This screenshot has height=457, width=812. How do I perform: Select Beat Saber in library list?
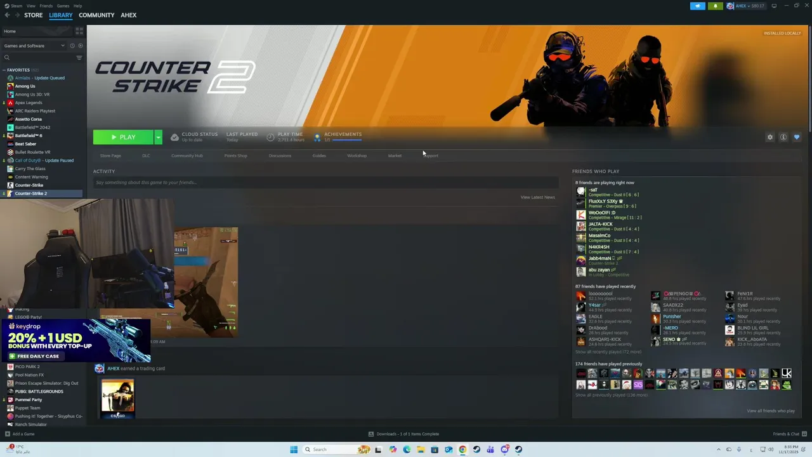[25, 144]
